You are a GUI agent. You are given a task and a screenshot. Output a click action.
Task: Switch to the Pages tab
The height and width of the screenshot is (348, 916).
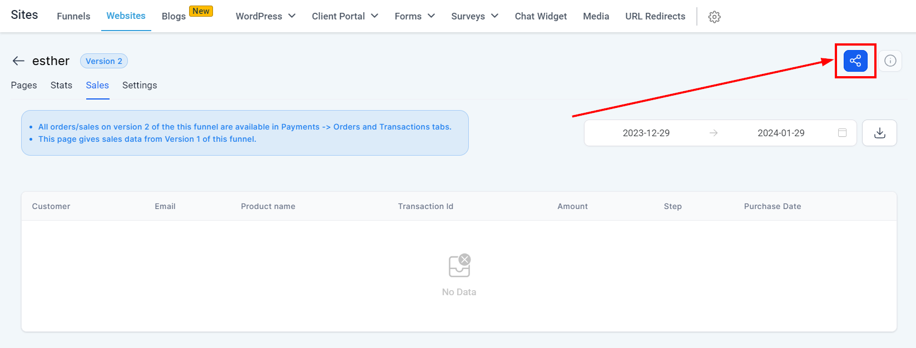pos(24,85)
